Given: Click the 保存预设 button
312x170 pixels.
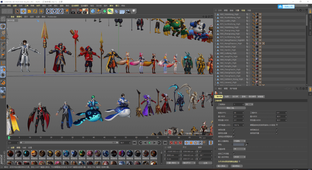Looking at the screenshot, I should coord(237,166).
